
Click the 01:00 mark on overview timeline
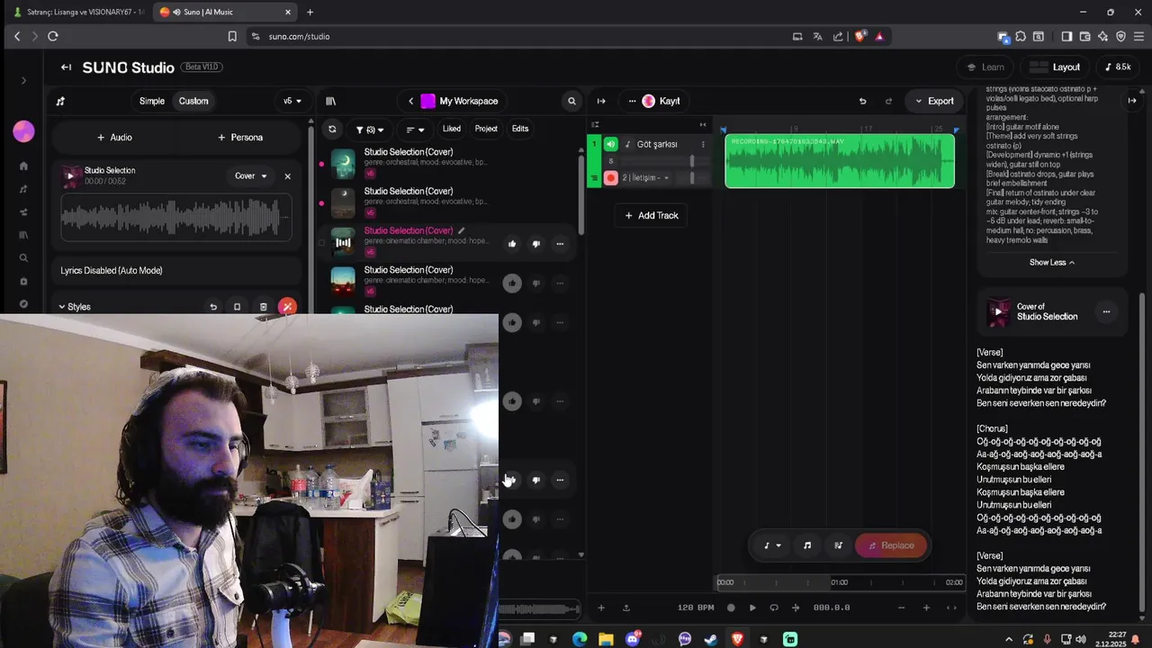(839, 582)
